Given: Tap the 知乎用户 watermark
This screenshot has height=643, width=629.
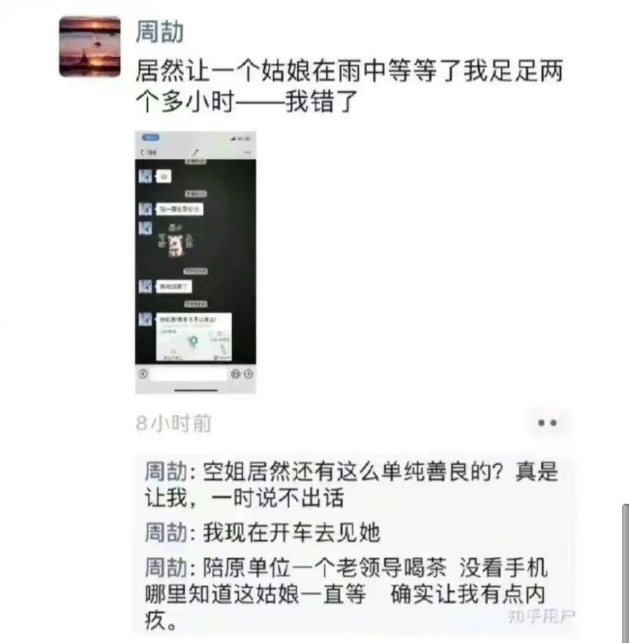Looking at the screenshot, I should pyautogui.click(x=541, y=616).
